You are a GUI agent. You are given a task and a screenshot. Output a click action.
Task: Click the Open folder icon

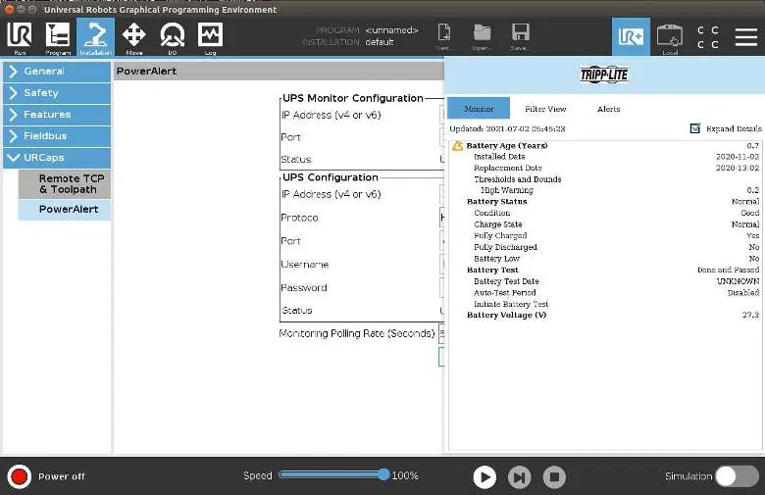click(x=482, y=36)
